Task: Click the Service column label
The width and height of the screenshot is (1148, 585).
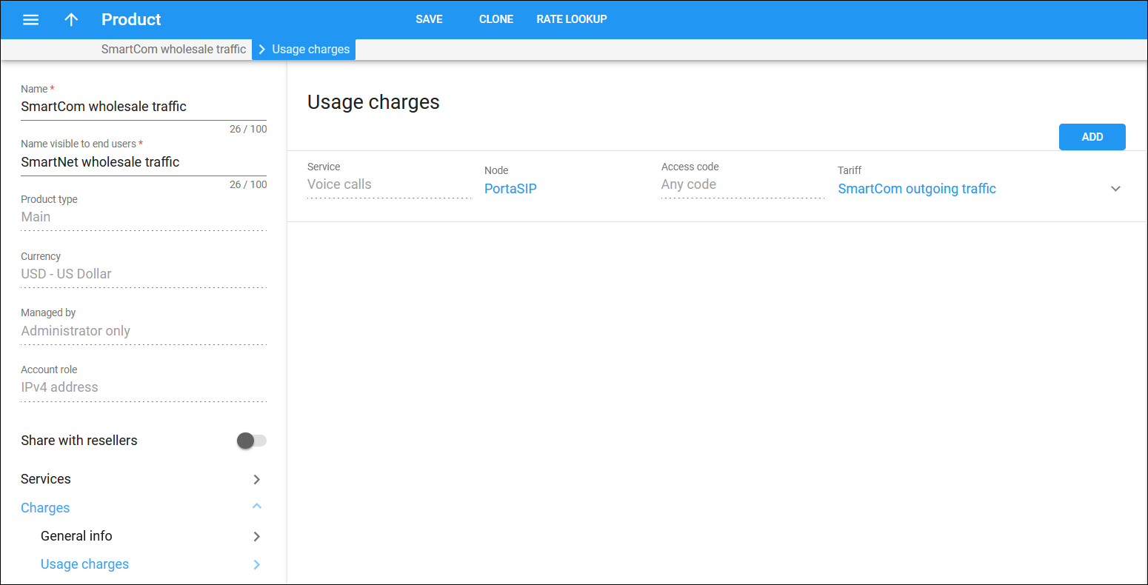Action: click(324, 167)
